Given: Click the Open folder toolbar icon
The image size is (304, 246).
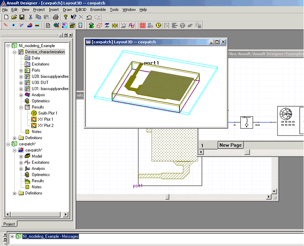Looking at the screenshot, I should 14,17.
